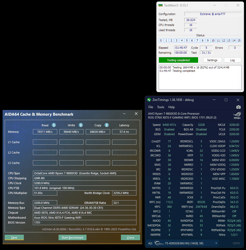Click the Close button in AIDA64 benchmark
246x250 pixels.
click(131, 237)
